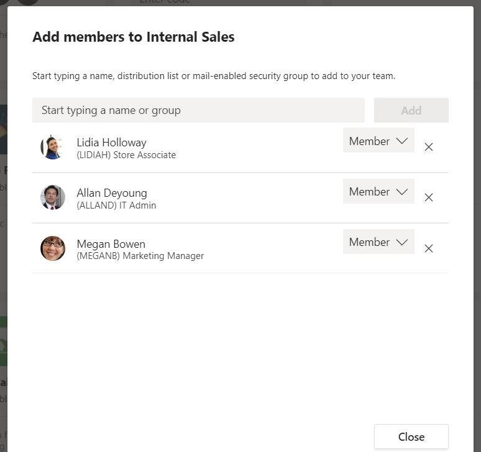Image resolution: width=481 pixels, height=452 pixels.
Task: Click the '(ALLAND) IT Admin' subtitle
Action: pyautogui.click(x=116, y=205)
